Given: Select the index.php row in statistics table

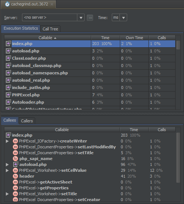Looking at the screenshot, I should [90, 44].
